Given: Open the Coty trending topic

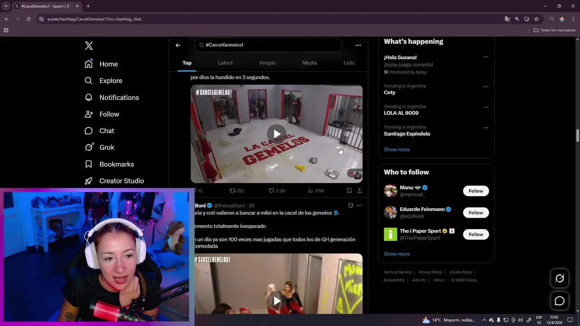Looking at the screenshot, I should coord(390,92).
